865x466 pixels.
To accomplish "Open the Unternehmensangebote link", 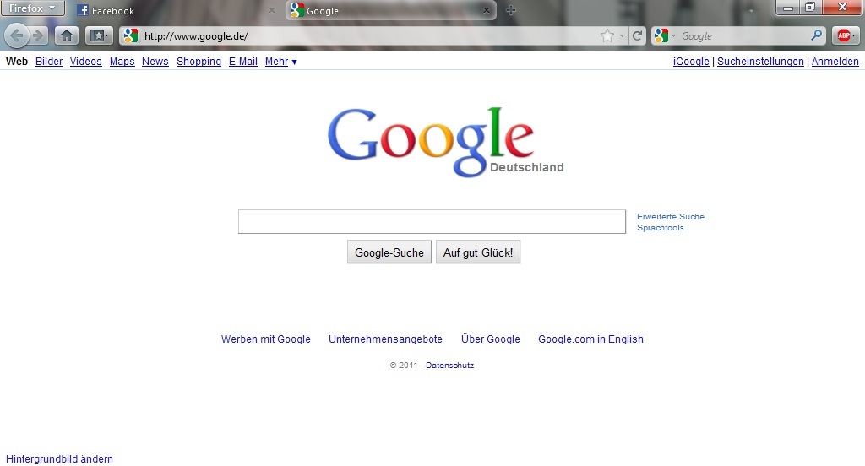I will click(385, 339).
